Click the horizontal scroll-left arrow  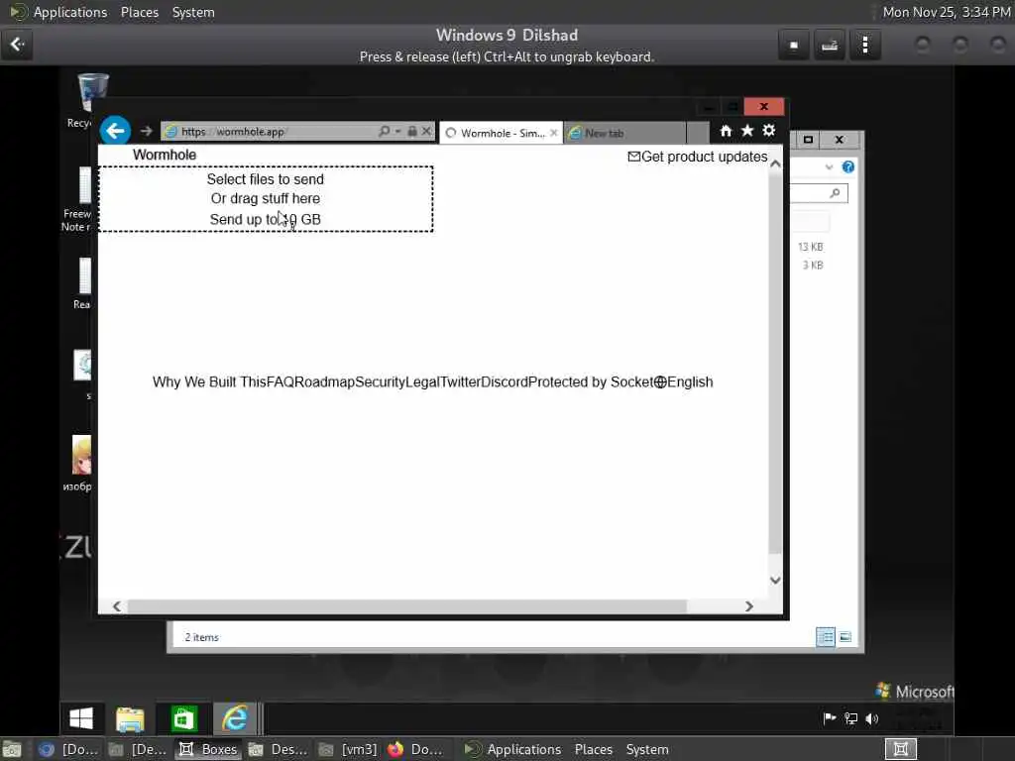[x=117, y=606]
